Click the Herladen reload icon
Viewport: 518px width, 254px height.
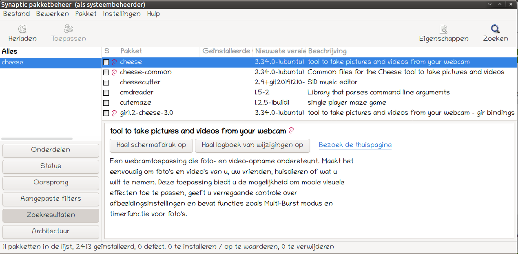click(x=22, y=29)
